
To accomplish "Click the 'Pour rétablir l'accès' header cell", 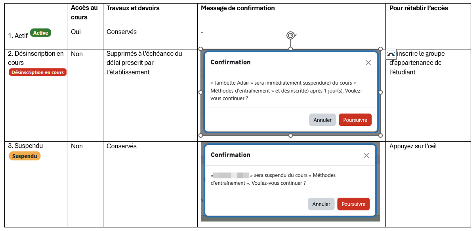I will [418, 8].
